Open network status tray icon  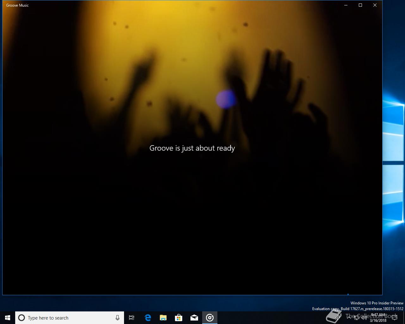pyautogui.click(x=357, y=318)
